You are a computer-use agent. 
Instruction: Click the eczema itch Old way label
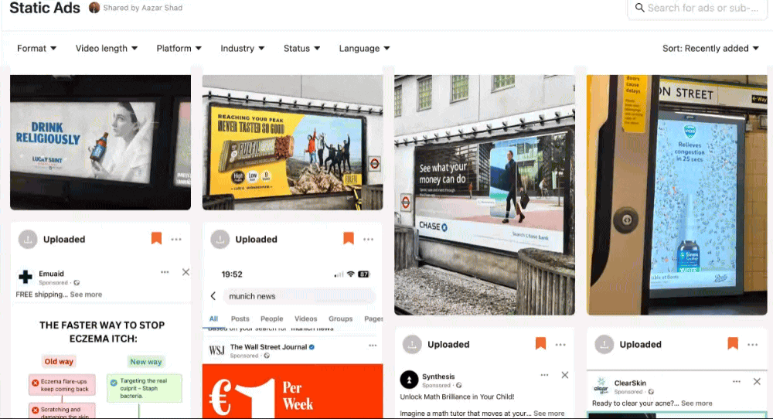click(x=59, y=361)
